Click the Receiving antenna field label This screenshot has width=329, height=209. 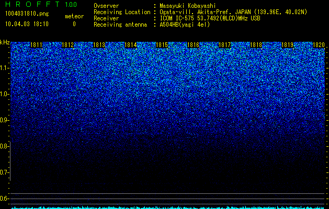point(120,25)
